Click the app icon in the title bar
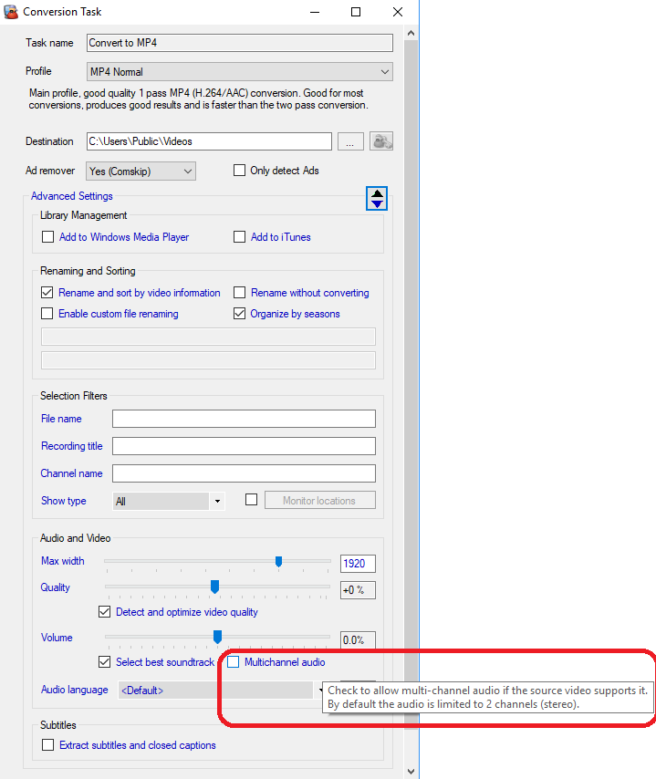Image resolution: width=656 pixels, height=779 pixels. click(11, 12)
